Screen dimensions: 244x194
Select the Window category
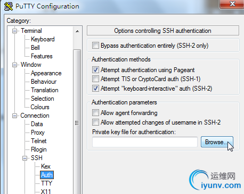click(31, 65)
